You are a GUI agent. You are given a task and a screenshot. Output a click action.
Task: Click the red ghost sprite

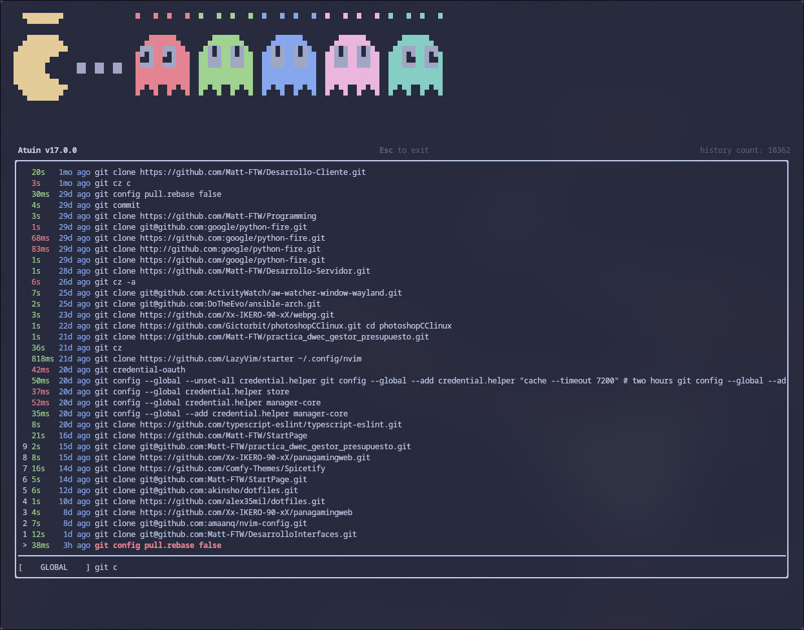[162, 65]
